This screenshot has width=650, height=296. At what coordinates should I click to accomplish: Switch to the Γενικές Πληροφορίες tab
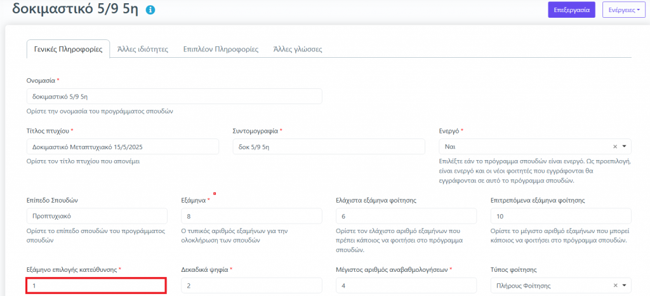pos(68,49)
